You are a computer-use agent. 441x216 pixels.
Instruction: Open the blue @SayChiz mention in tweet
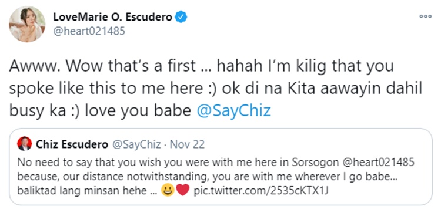point(233,111)
